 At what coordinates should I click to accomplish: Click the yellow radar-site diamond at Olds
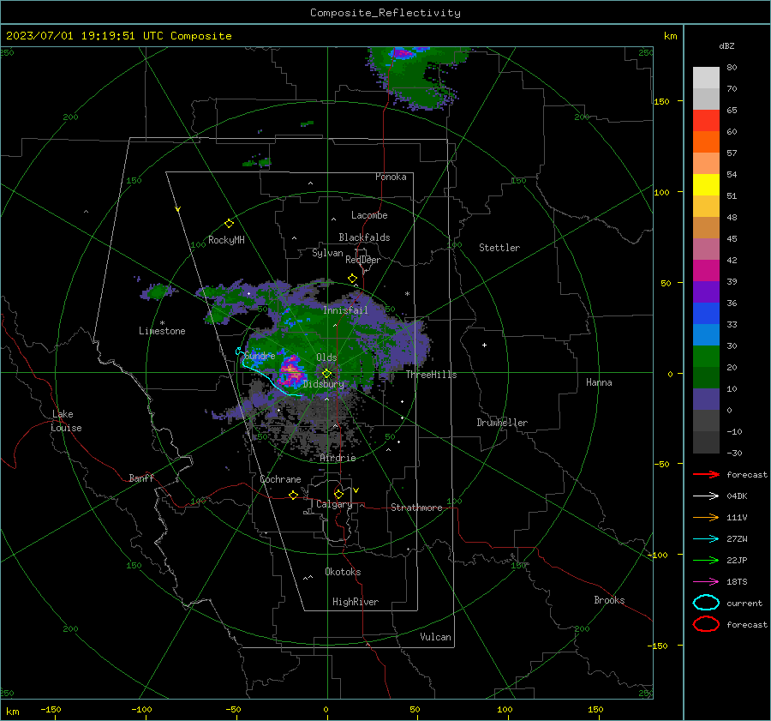pos(326,374)
